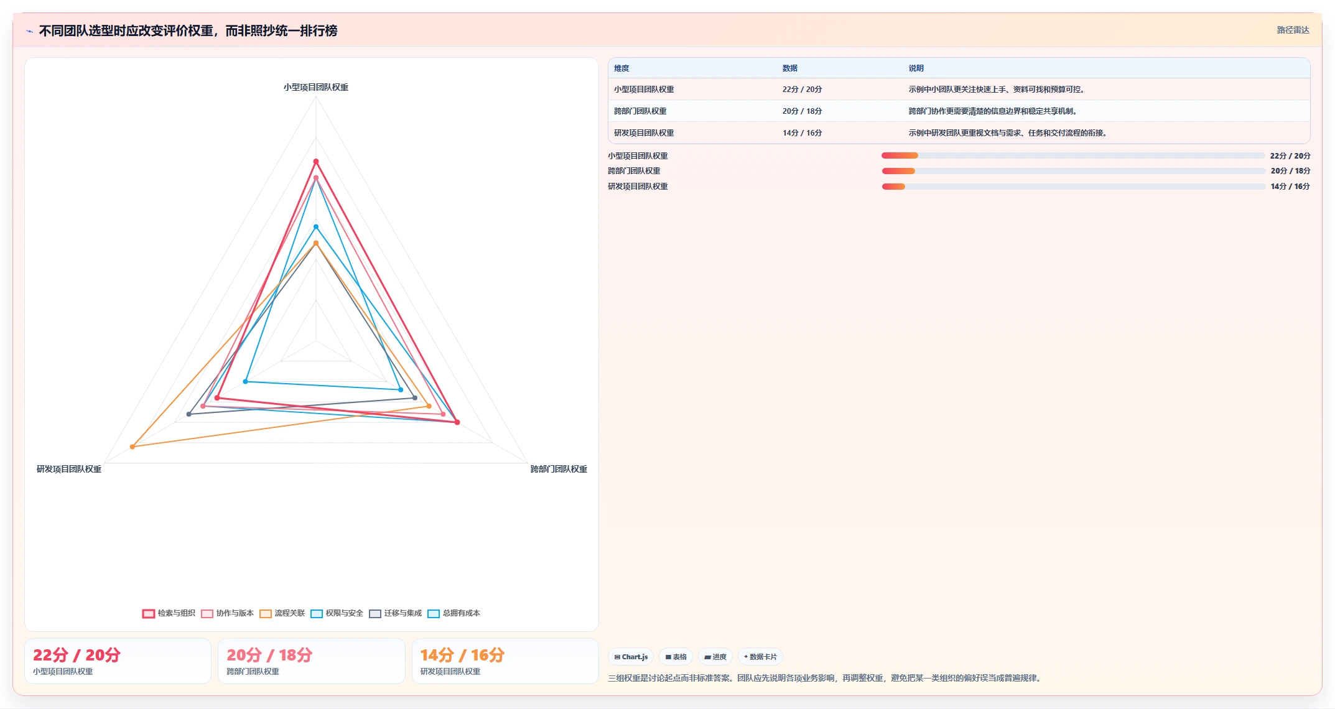Click table value 20分 / 18分
Viewport: 1335px width, 709px height.
[x=802, y=111]
